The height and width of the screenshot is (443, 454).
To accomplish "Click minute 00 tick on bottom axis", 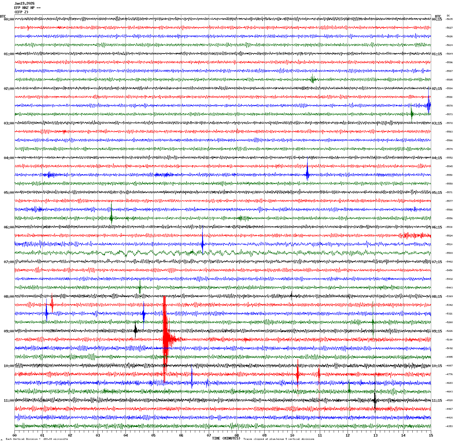I will 14,435.
